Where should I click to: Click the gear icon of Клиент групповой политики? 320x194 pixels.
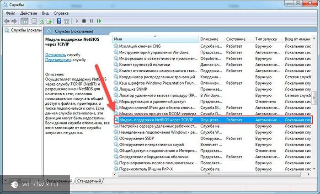click(116, 65)
